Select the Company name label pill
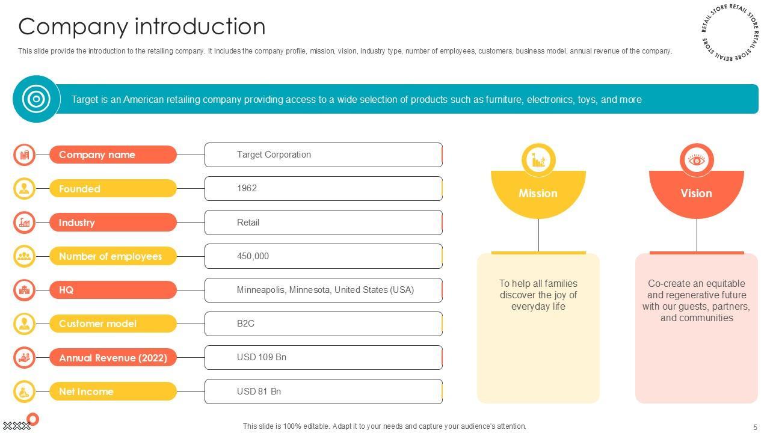 [113, 155]
